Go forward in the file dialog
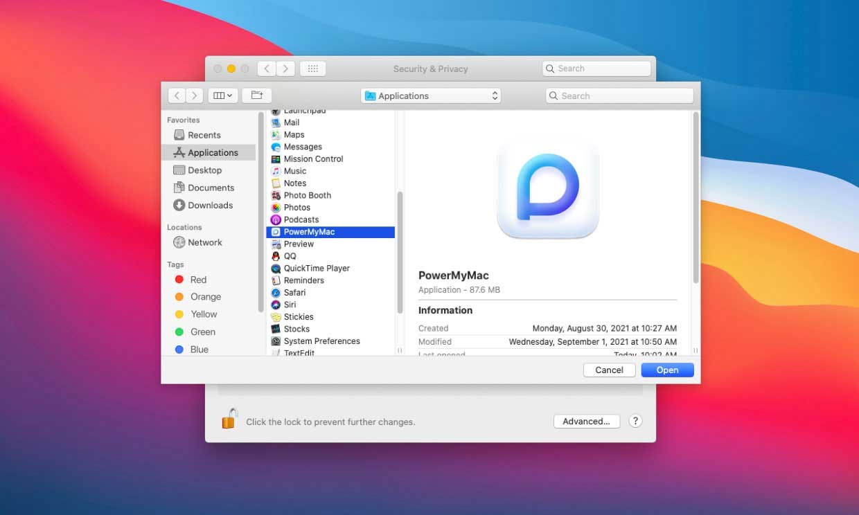The height and width of the screenshot is (515, 859). tap(195, 96)
